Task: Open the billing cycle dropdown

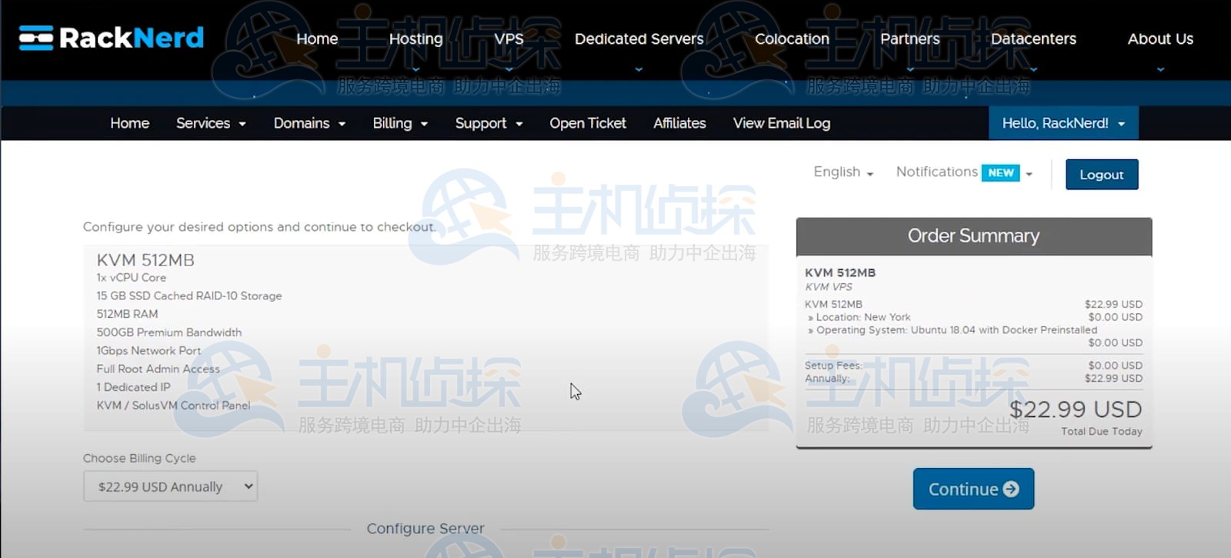Action: coord(170,486)
